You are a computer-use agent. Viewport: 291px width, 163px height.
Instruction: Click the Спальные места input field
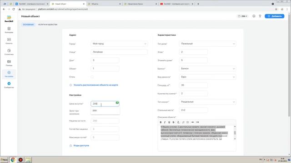click(x=193, y=110)
